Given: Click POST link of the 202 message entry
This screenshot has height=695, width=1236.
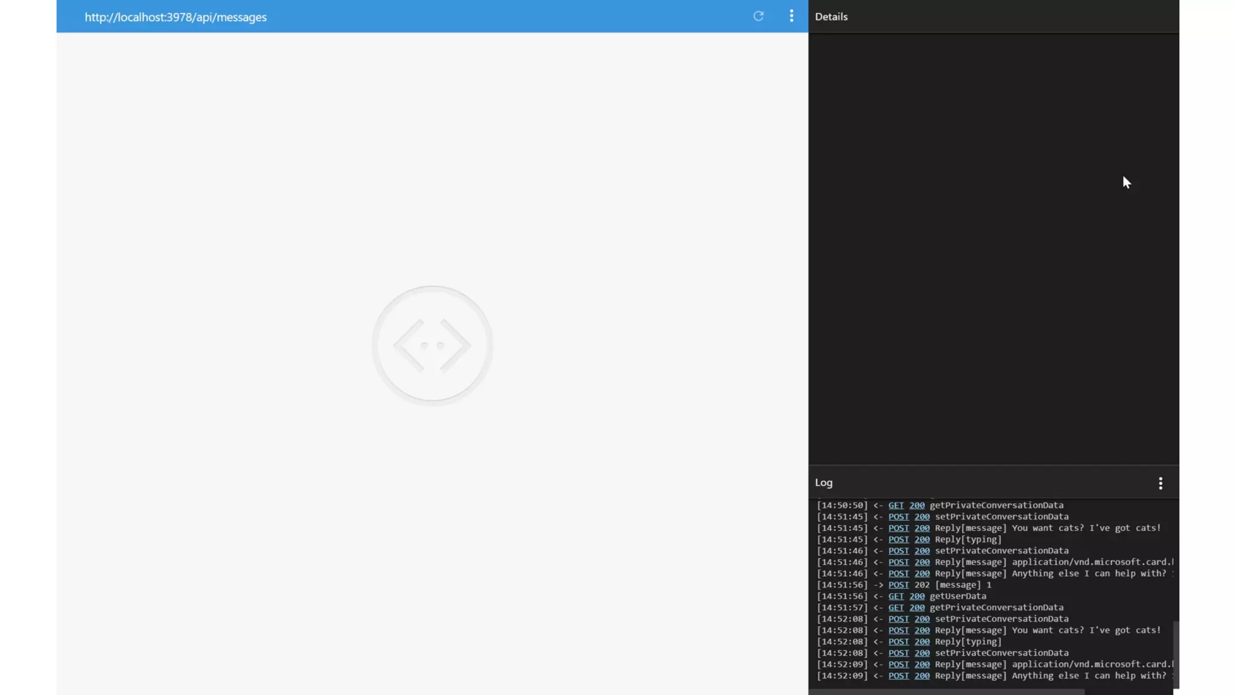Looking at the screenshot, I should point(898,585).
